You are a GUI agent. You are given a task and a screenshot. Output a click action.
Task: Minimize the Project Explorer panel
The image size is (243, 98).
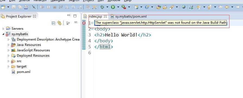pos(69,15)
